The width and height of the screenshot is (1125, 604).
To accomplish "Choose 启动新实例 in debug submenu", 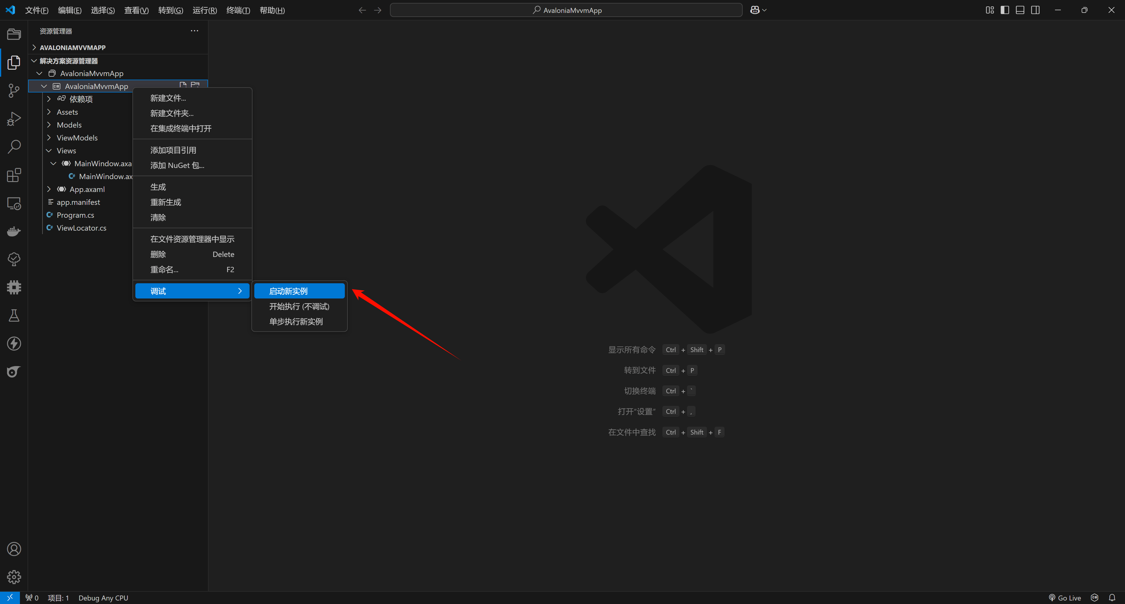I will (x=300, y=291).
